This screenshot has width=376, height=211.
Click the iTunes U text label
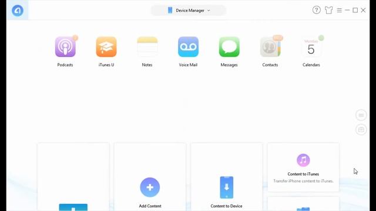point(106,65)
